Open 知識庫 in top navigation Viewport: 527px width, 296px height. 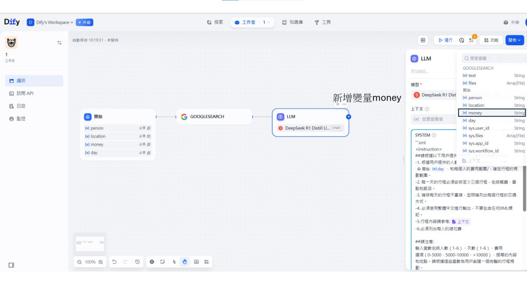[293, 22]
